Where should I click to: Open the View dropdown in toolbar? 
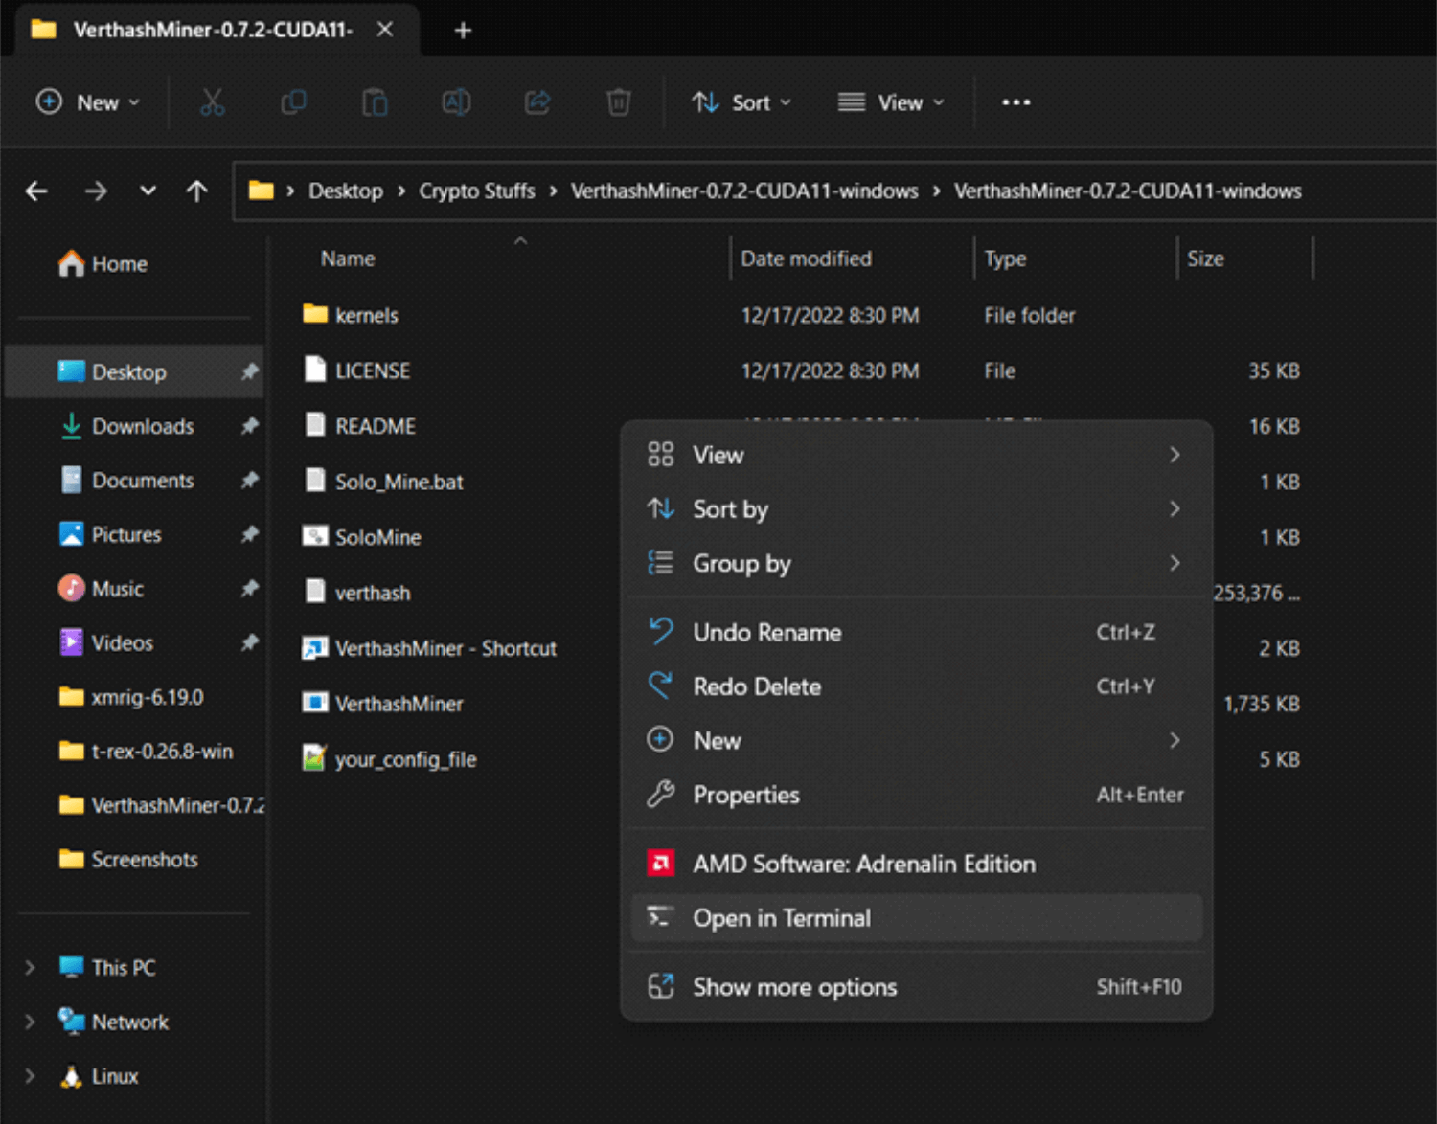(x=891, y=102)
